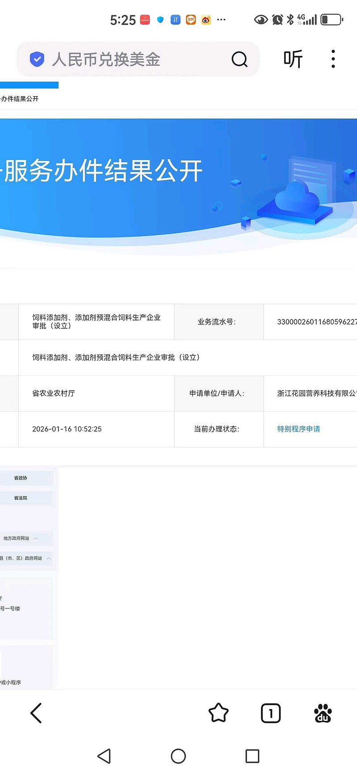Open the 特别程序申请 status link
The height and width of the screenshot is (775, 357).
point(299,429)
